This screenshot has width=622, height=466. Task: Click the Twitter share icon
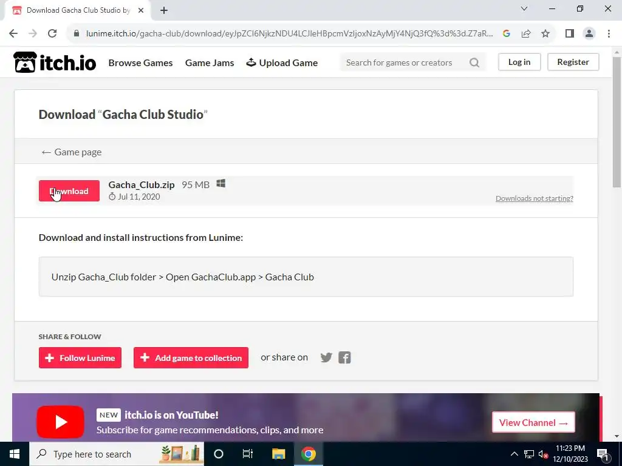[x=326, y=357]
